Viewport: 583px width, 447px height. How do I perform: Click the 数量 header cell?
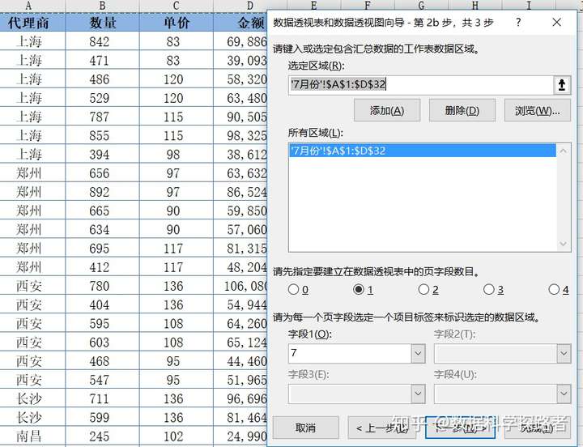(102, 23)
